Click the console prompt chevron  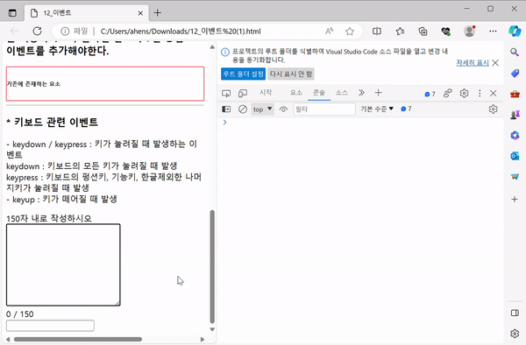click(x=224, y=123)
